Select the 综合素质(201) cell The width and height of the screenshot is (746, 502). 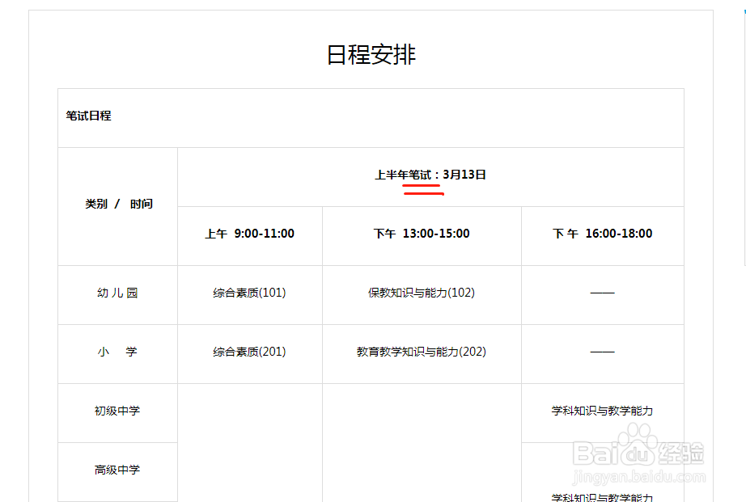(251, 352)
